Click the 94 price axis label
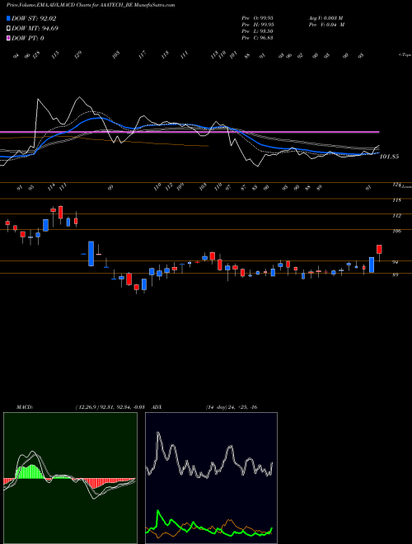 coord(395,262)
